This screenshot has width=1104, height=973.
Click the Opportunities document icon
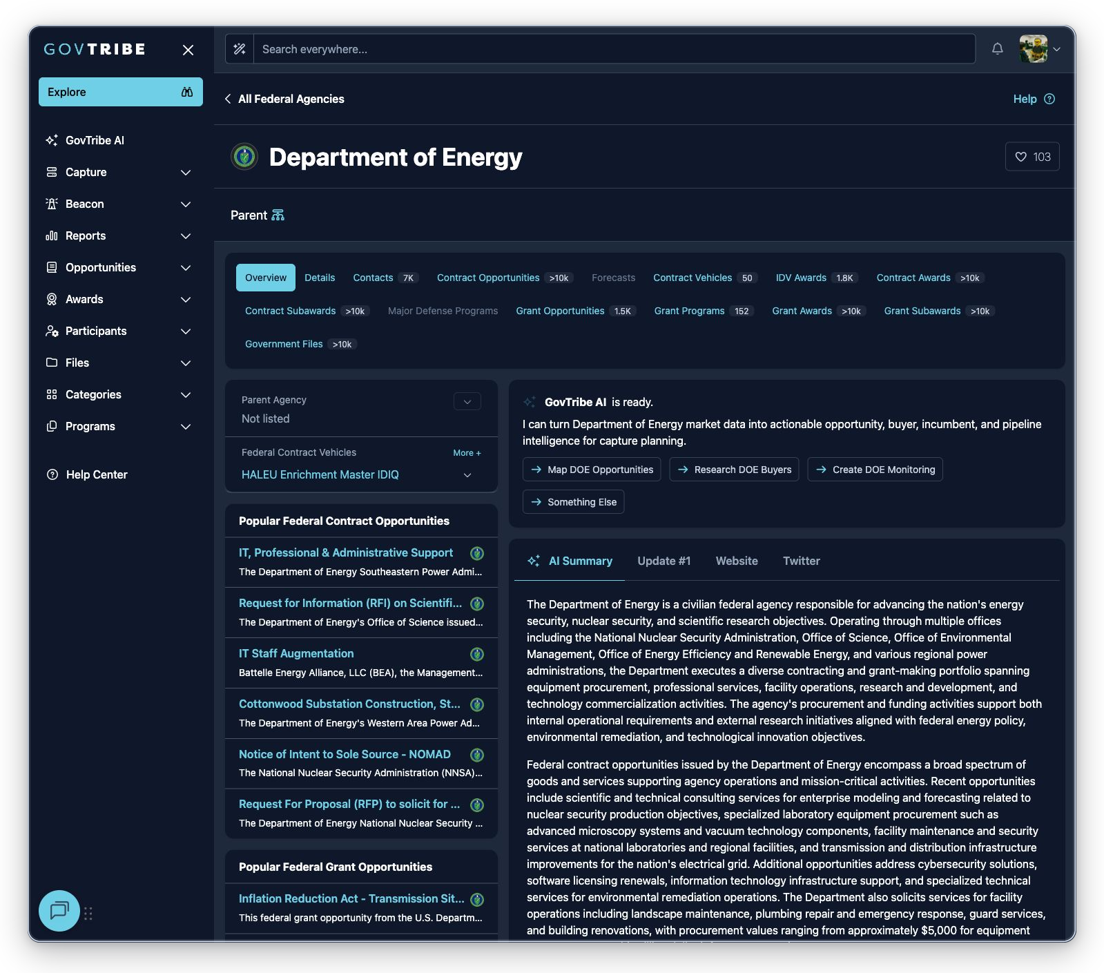click(52, 267)
